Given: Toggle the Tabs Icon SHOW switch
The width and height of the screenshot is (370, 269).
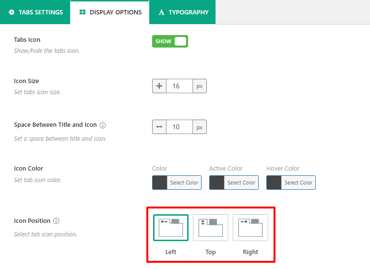Looking at the screenshot, I should pyautogui.click(x=170, y=41).
